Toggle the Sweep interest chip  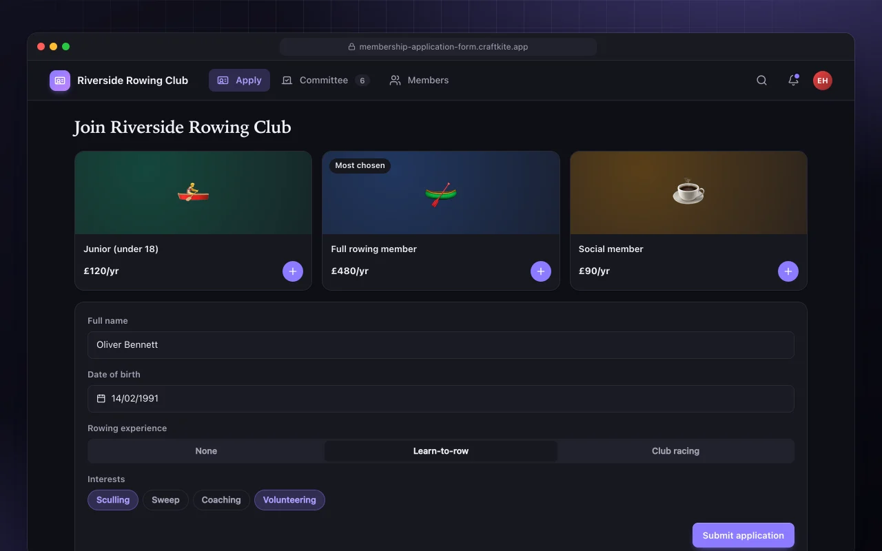click(x=165, y=500)
